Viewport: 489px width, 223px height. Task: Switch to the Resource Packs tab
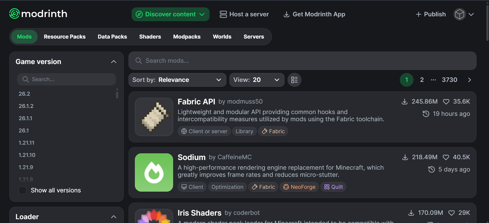[x=65, y=37]
